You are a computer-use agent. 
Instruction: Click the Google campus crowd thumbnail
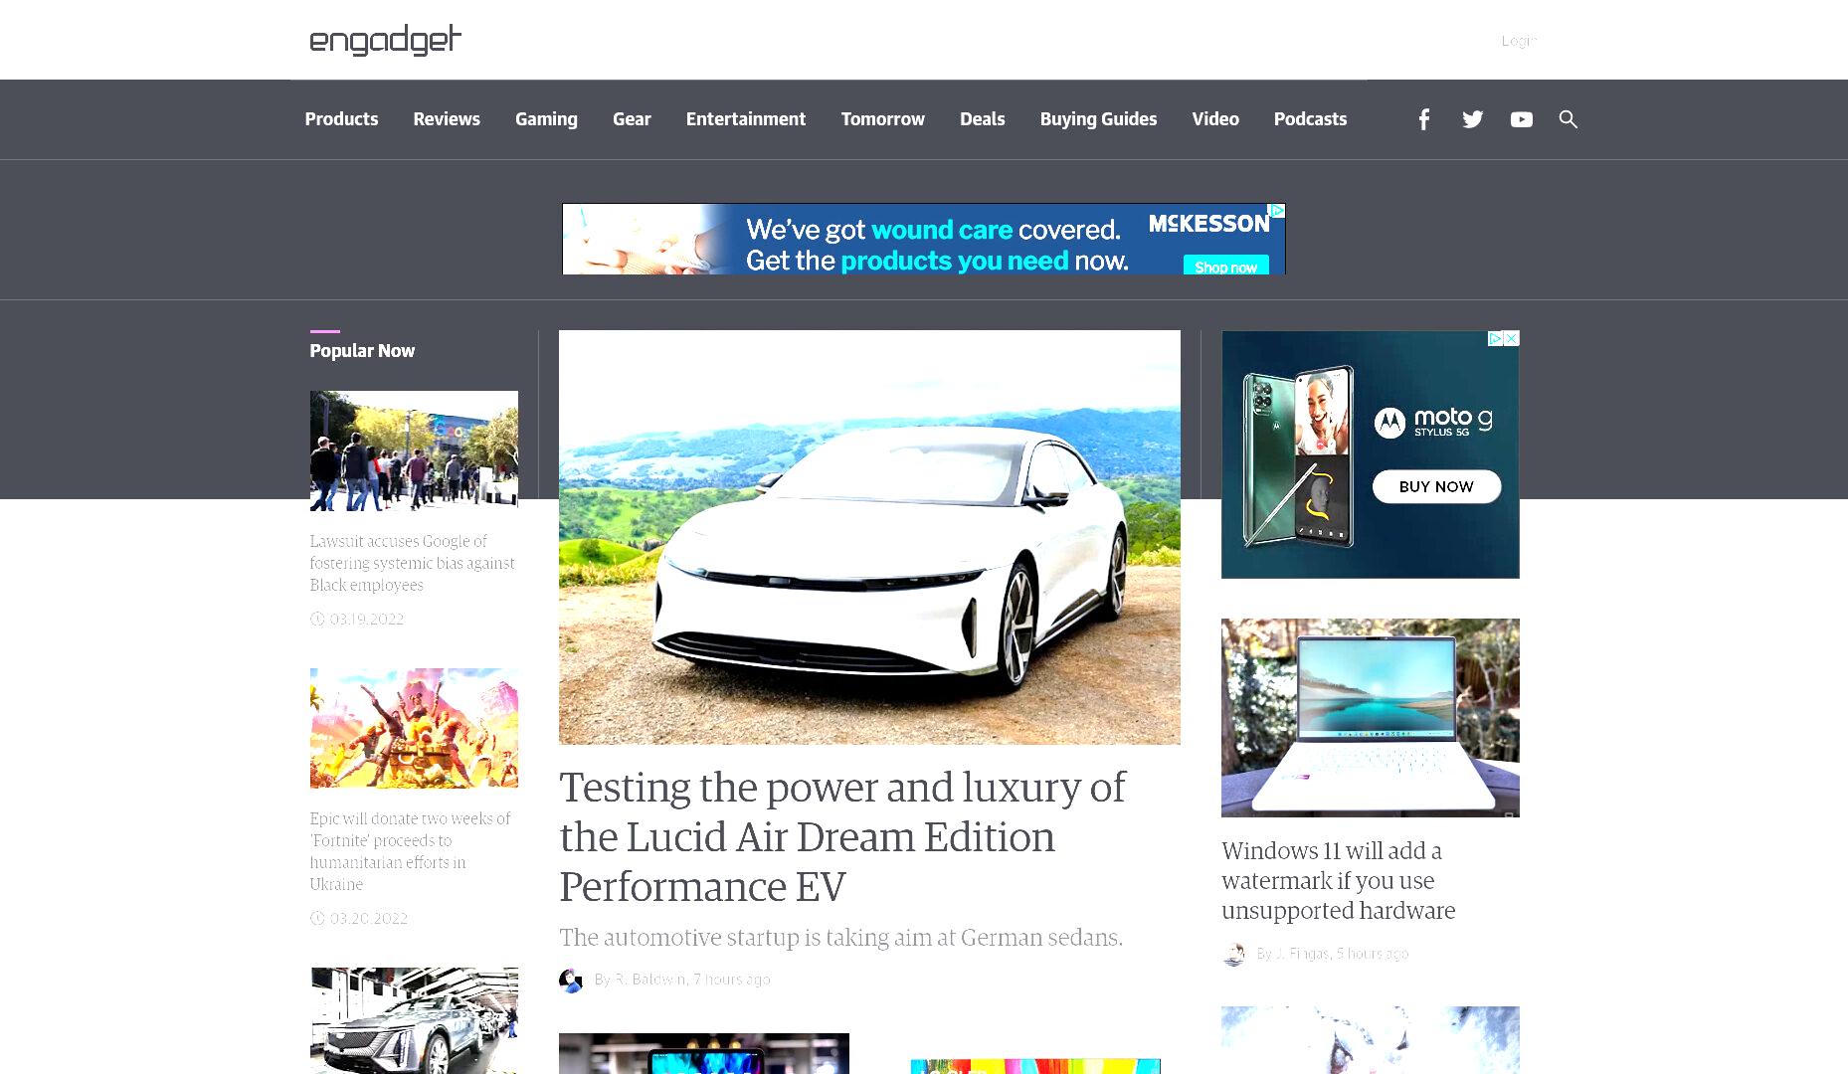point(414,450)
